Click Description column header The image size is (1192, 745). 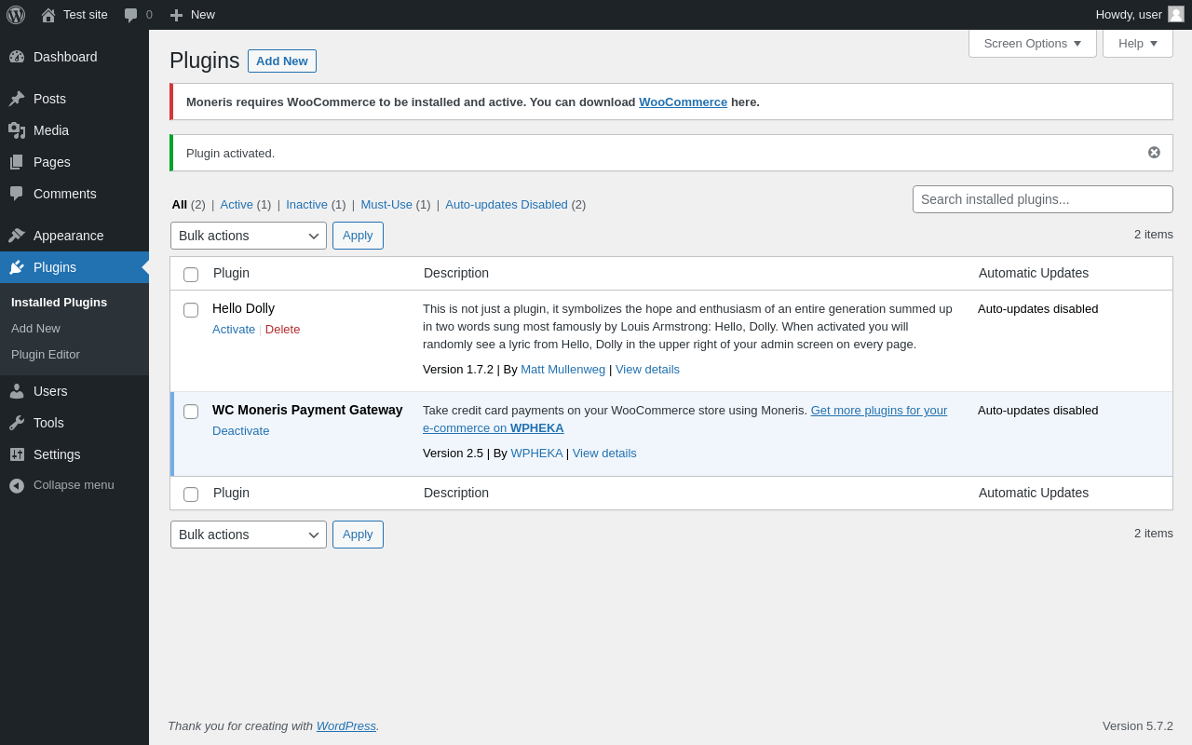pyautogui.click(x=456, y=273)
